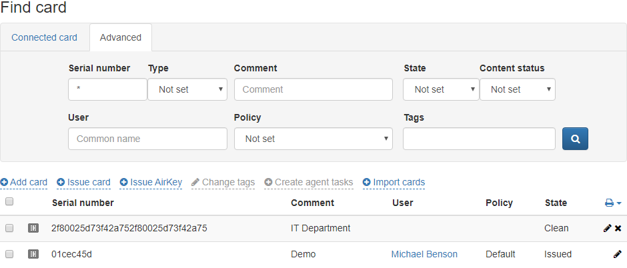
Task: Open the State dropdown
Action: pos(441,89)
